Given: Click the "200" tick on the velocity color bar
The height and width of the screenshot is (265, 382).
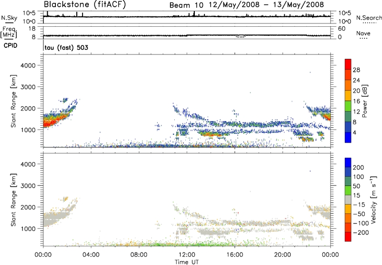Looking at the screenshot, I should tap(359, 167).
